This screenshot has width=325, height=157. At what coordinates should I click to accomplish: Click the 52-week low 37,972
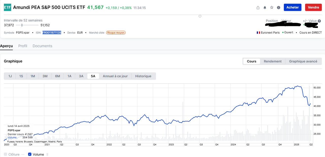(9, 25)
